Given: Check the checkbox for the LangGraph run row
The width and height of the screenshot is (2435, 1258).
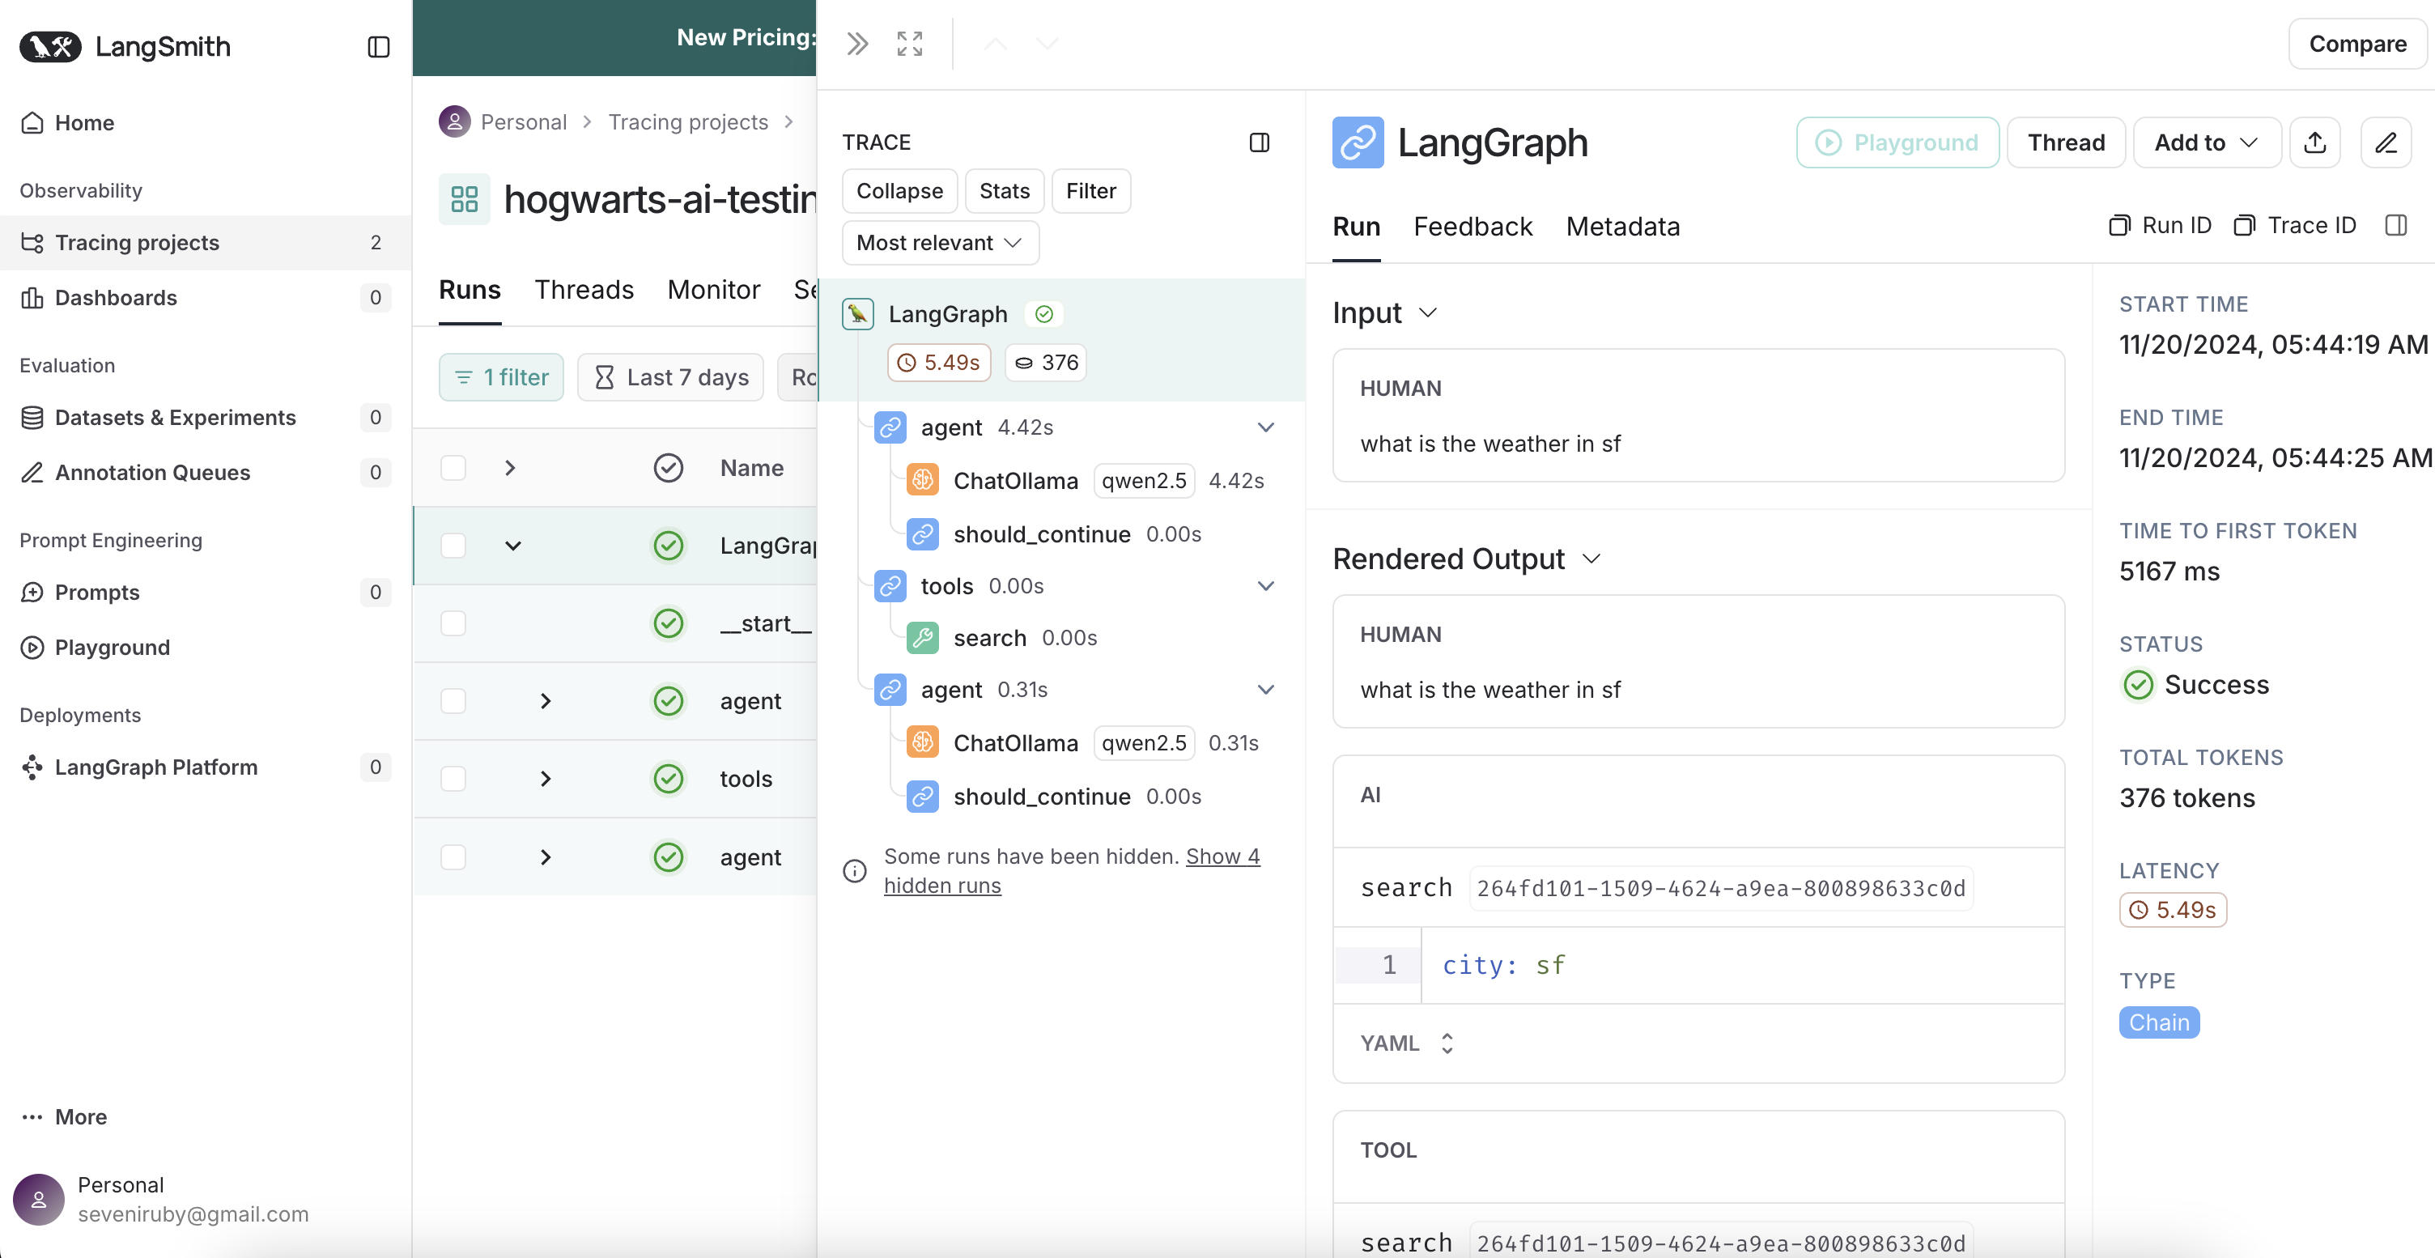Looking at the screenshot, I should pyautogui.click(x=453, y=546).
